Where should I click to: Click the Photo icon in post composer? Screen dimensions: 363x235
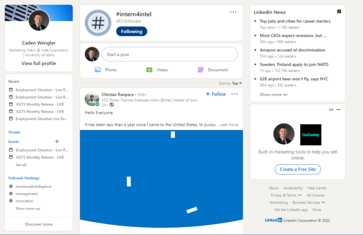[97, 70]
